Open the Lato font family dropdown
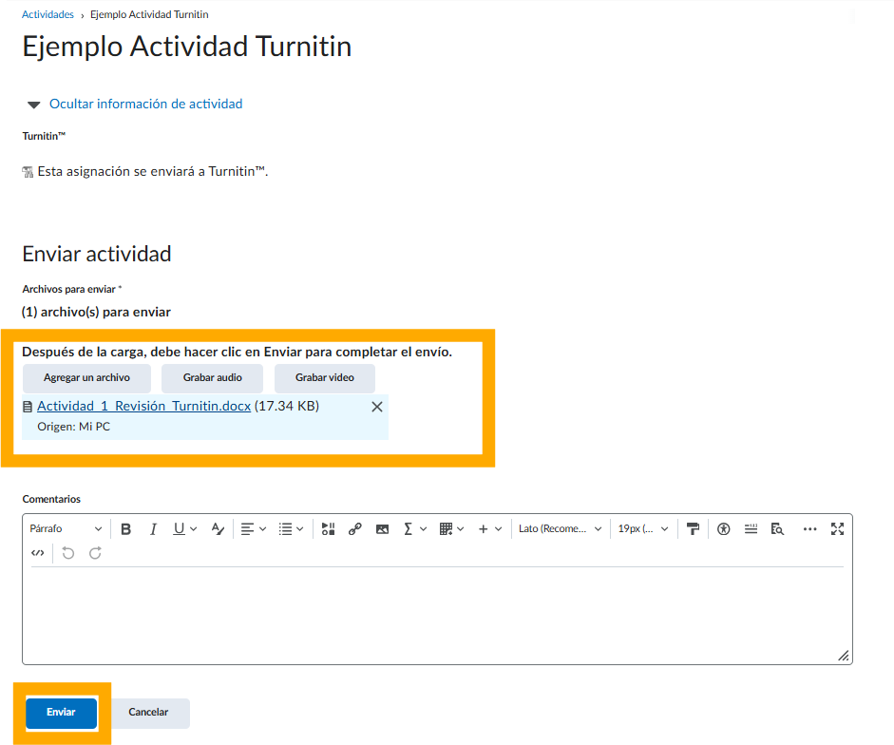 click(560, 529)
